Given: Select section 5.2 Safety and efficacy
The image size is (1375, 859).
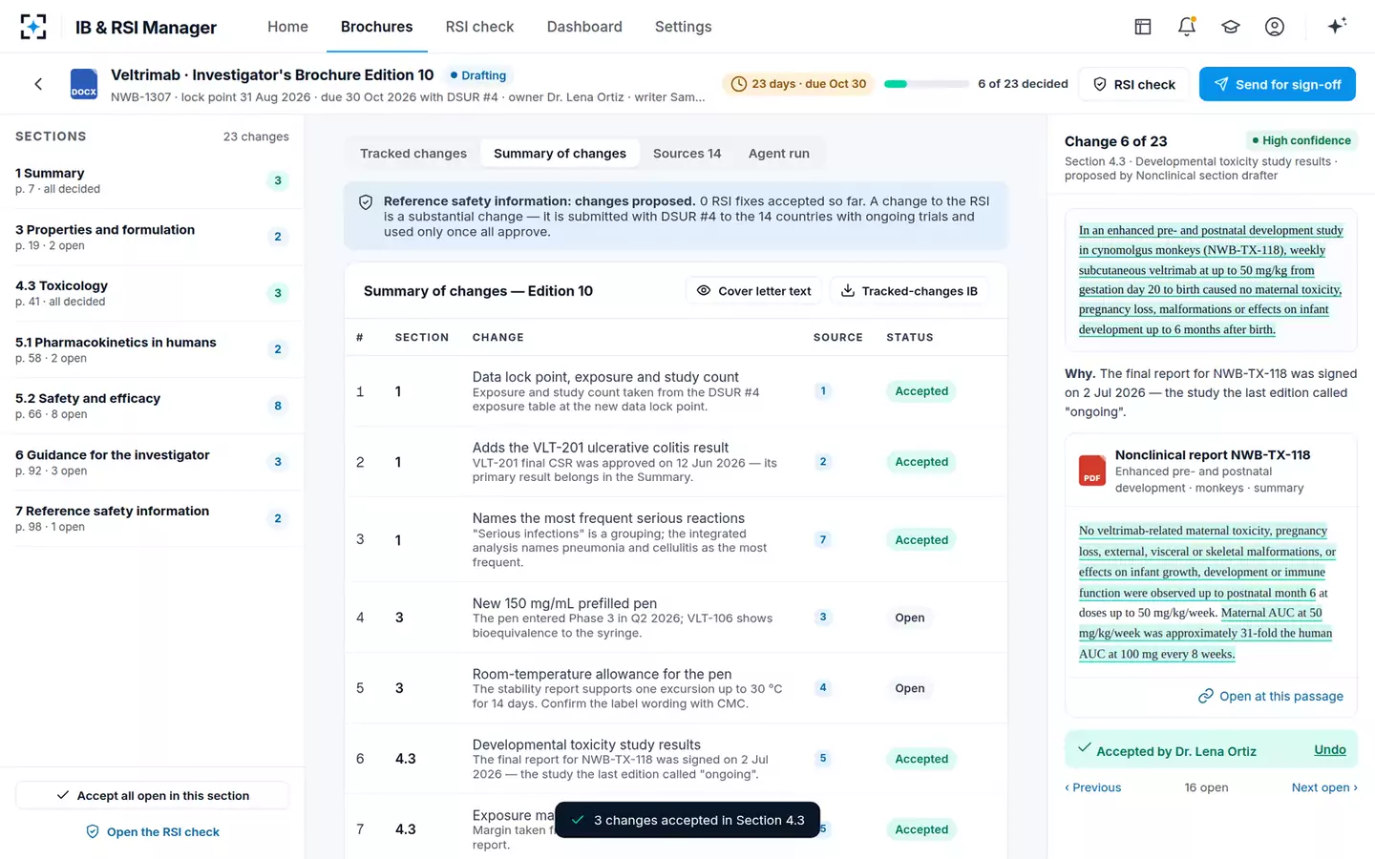Looking at the screenshot, I should tap(152, 406).
